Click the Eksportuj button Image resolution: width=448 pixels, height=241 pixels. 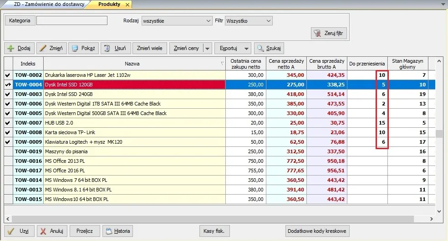(228, 48)
